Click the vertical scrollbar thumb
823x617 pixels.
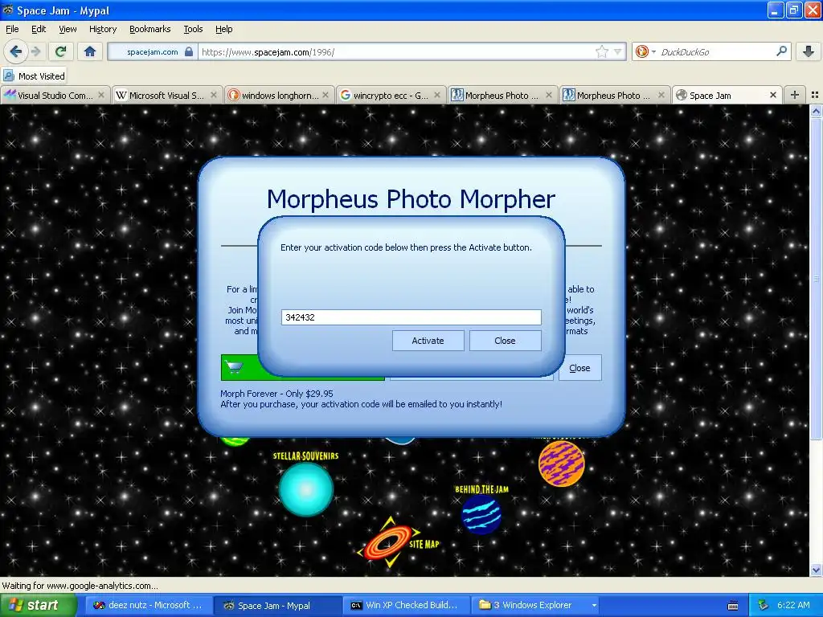click(x=816, y=278)
